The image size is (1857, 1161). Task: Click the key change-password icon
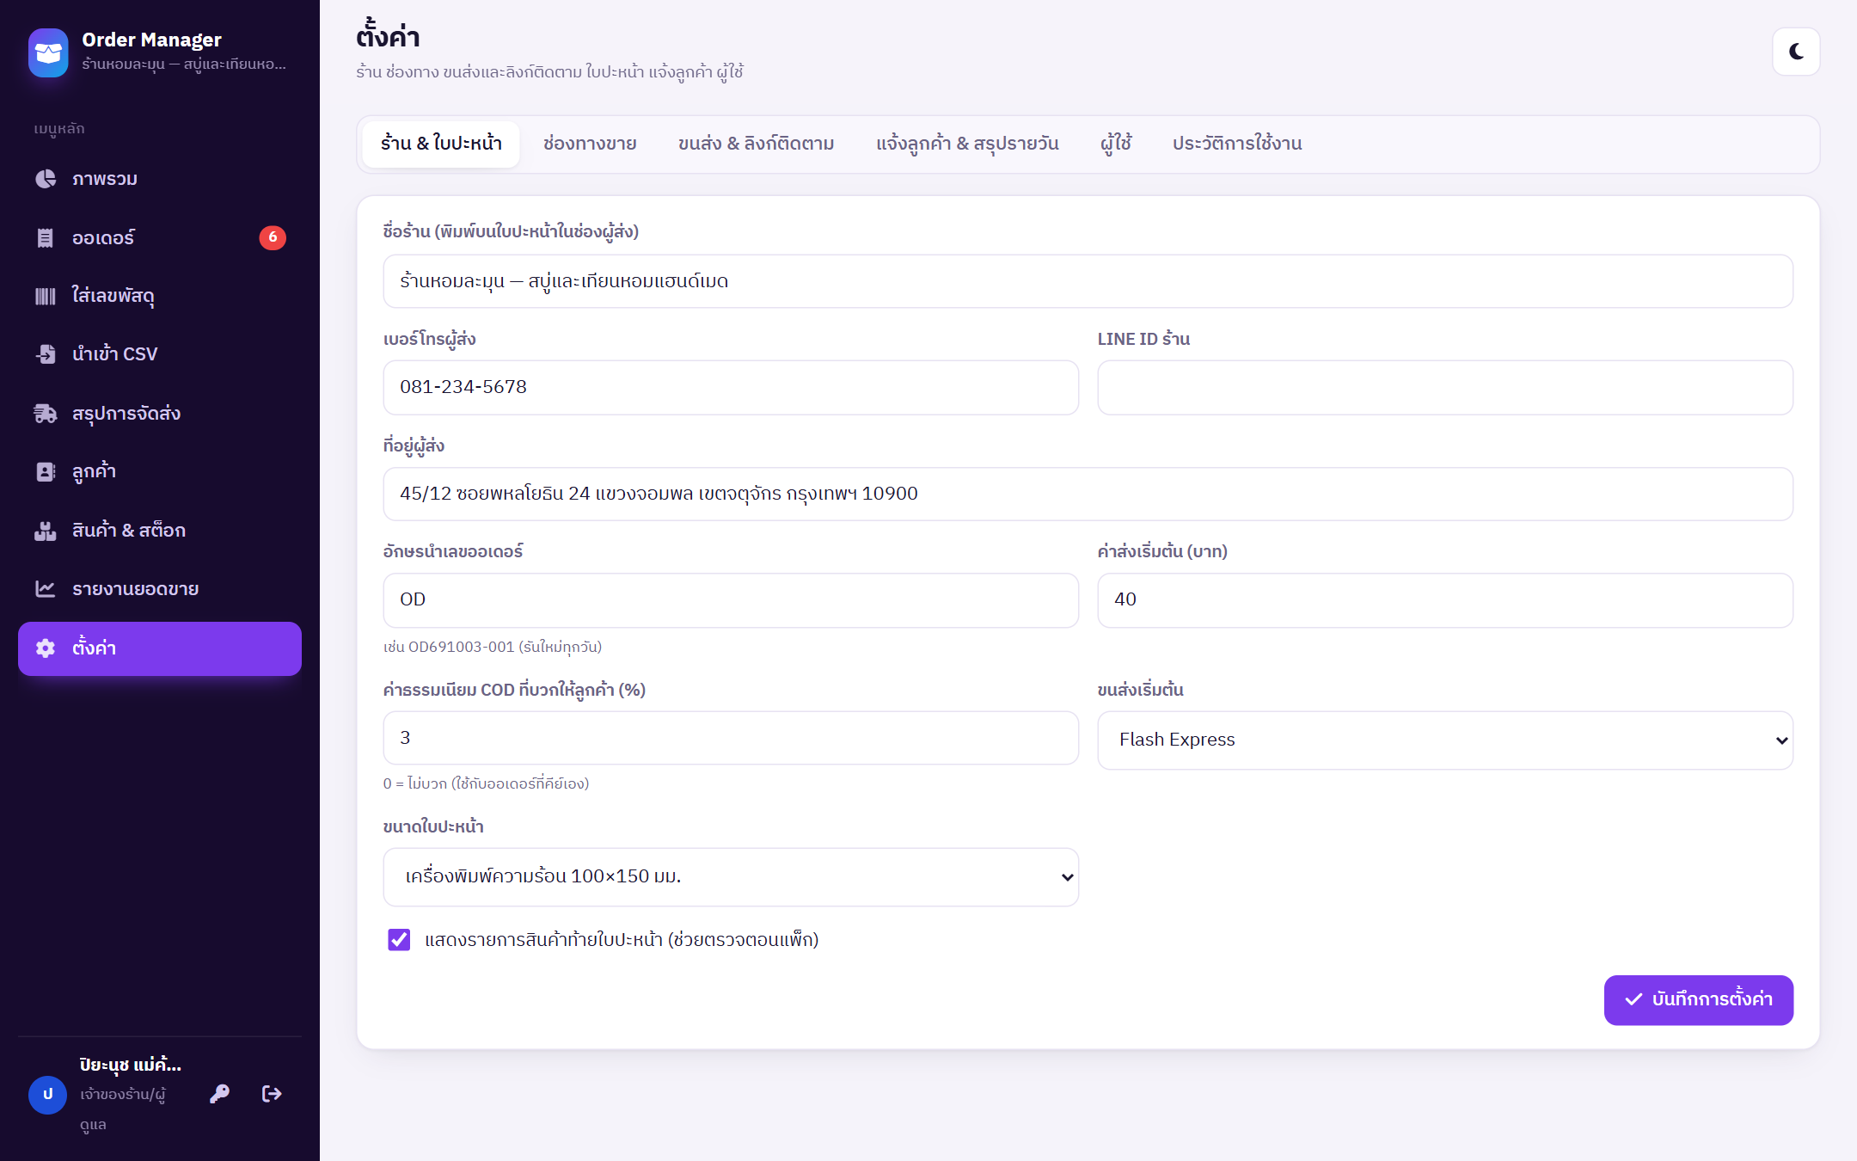(x=220, y=1094)
